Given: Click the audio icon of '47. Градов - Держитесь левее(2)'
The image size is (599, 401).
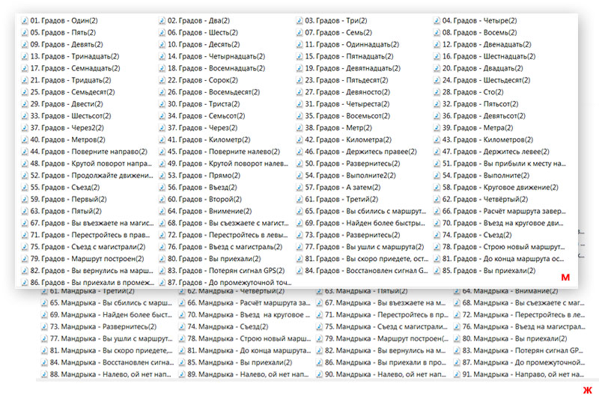Looking at the screenshot, I should coord(437,151).
